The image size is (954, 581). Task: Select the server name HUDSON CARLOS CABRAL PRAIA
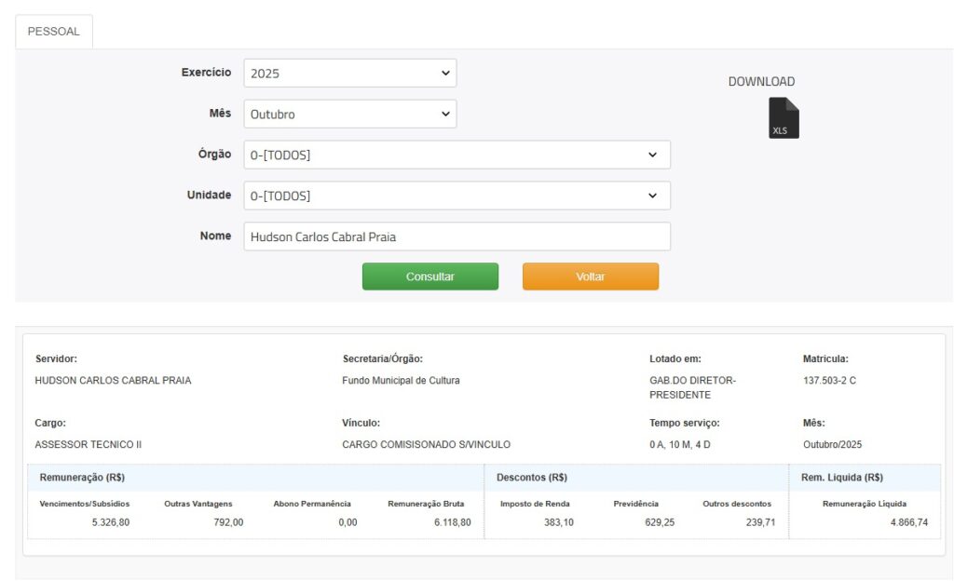pos(113,381)
